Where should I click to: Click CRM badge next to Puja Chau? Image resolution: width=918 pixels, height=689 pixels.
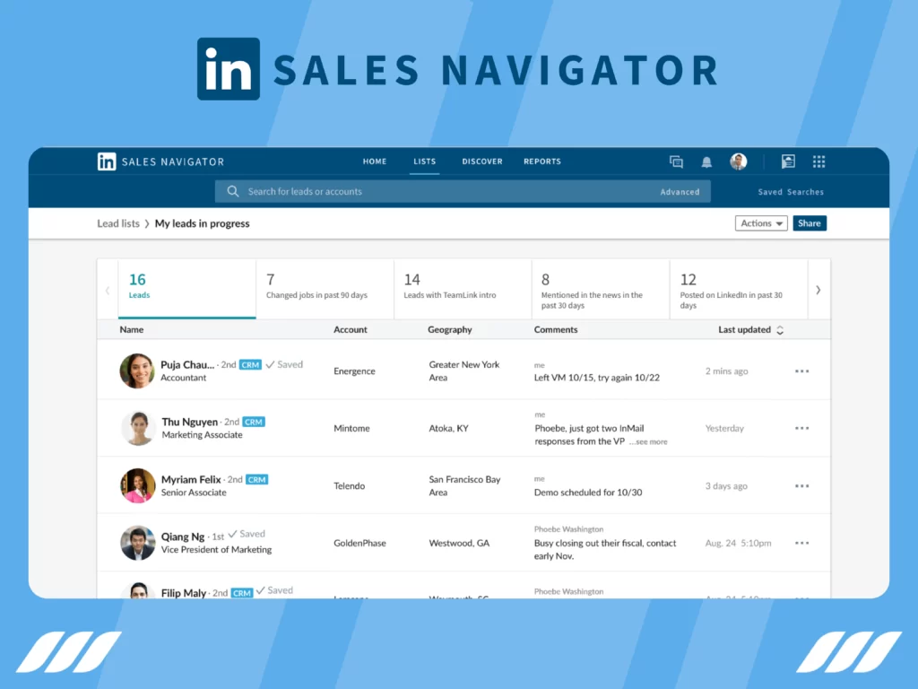[x=250, y=364]
